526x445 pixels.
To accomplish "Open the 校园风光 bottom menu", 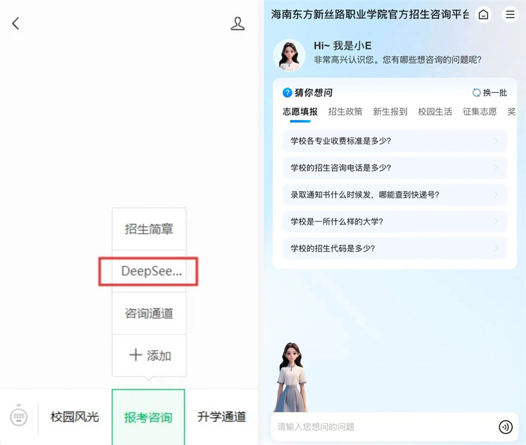I will pyautogui.click(x=74, y=417).
